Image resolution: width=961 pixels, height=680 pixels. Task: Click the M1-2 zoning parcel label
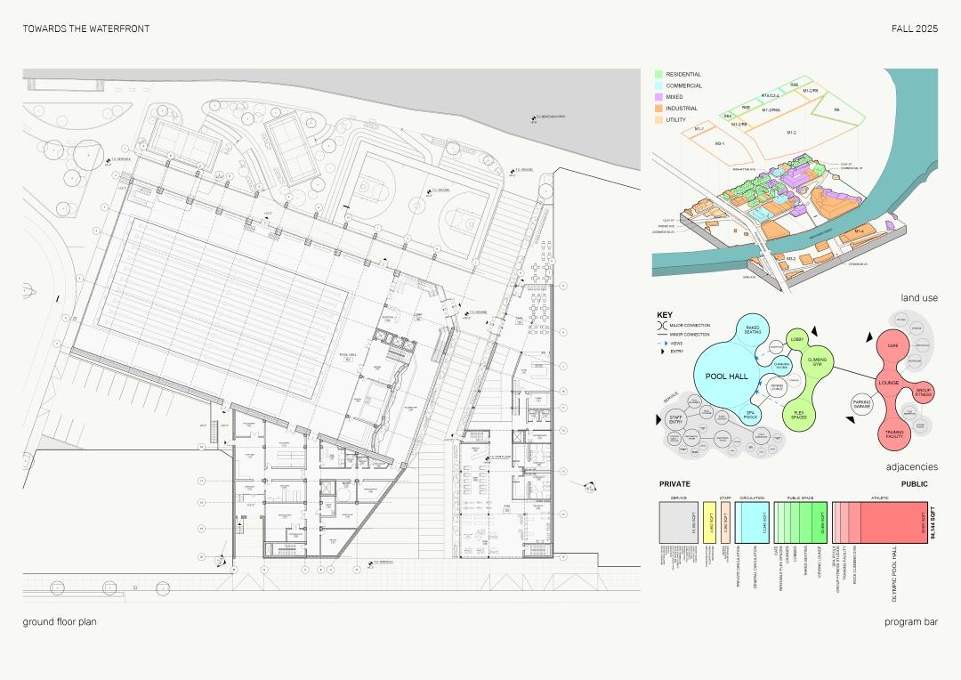click(791, 132)
